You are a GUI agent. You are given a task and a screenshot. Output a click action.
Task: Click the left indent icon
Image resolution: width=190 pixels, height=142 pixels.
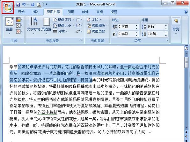click(115, 27)
